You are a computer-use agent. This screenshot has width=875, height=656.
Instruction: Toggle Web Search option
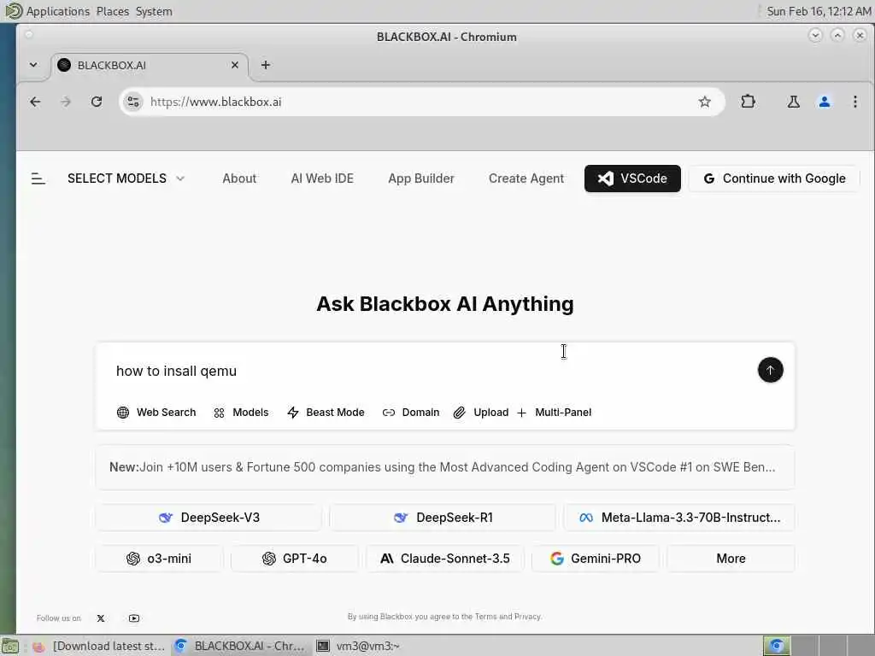click(x=156, y=413)
